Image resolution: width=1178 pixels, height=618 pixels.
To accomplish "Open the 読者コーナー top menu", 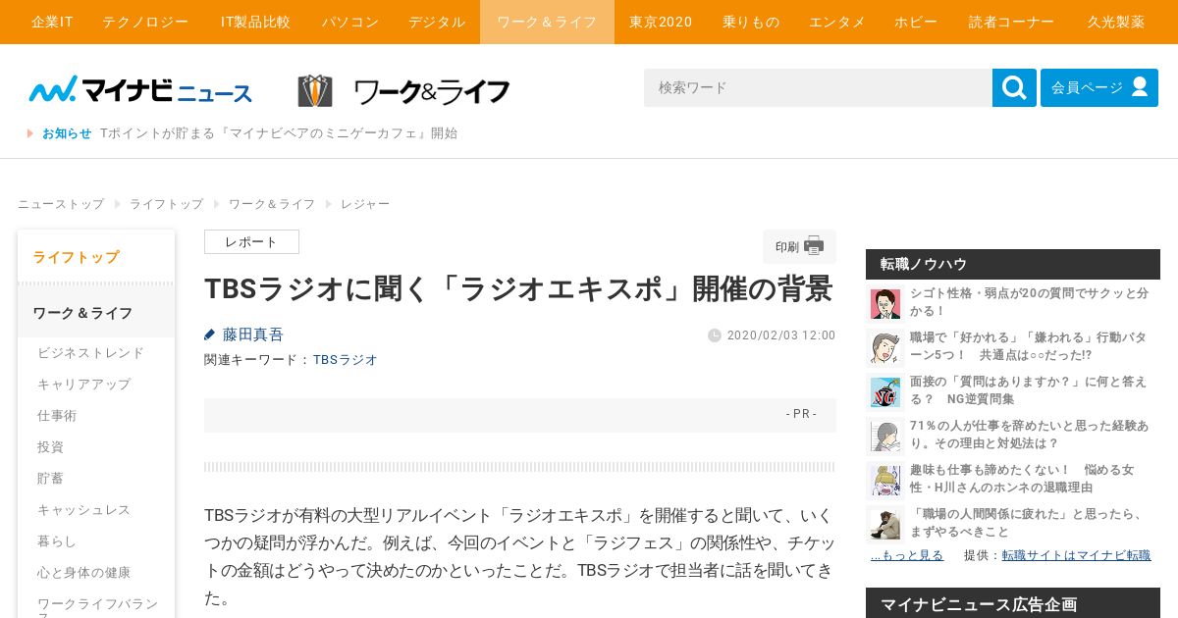I will (x=1011, y=22).
